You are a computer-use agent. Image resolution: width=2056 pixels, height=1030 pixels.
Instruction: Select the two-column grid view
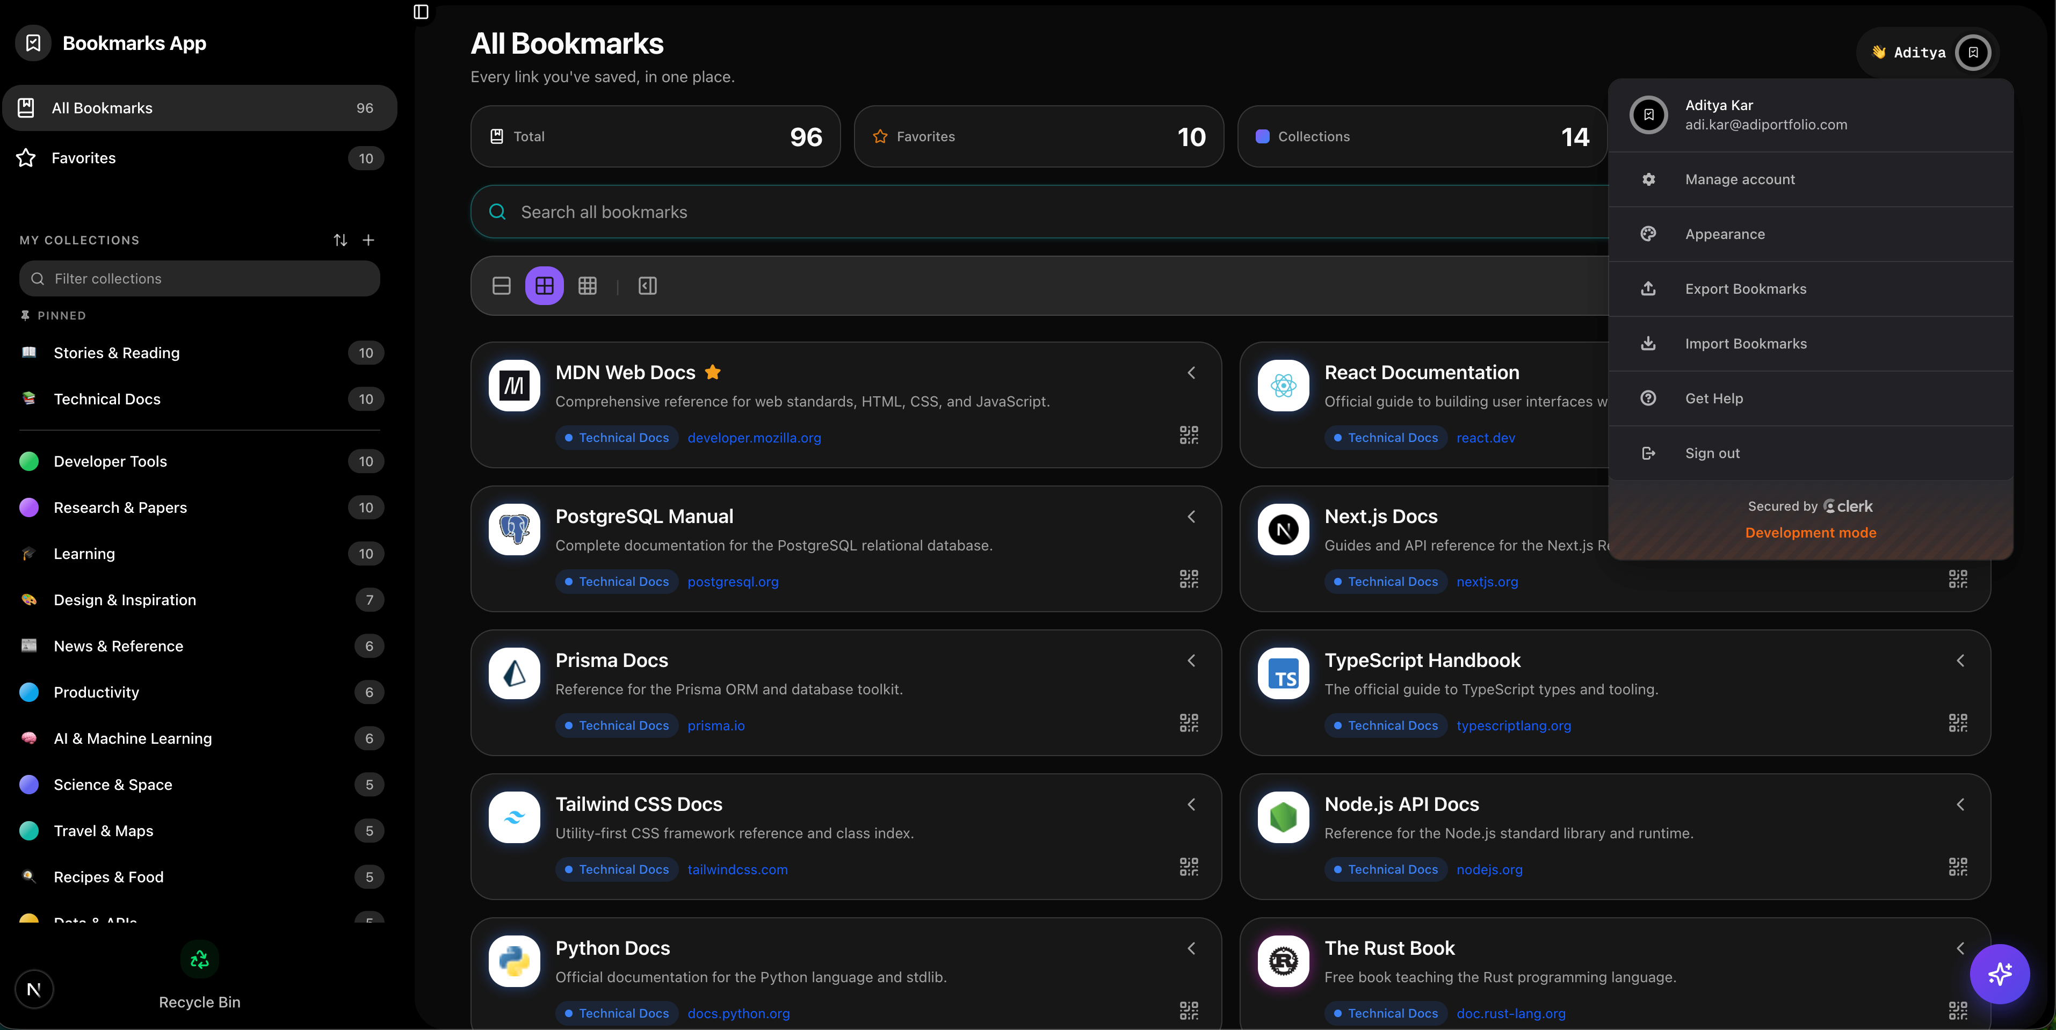(x=544, y=286)
